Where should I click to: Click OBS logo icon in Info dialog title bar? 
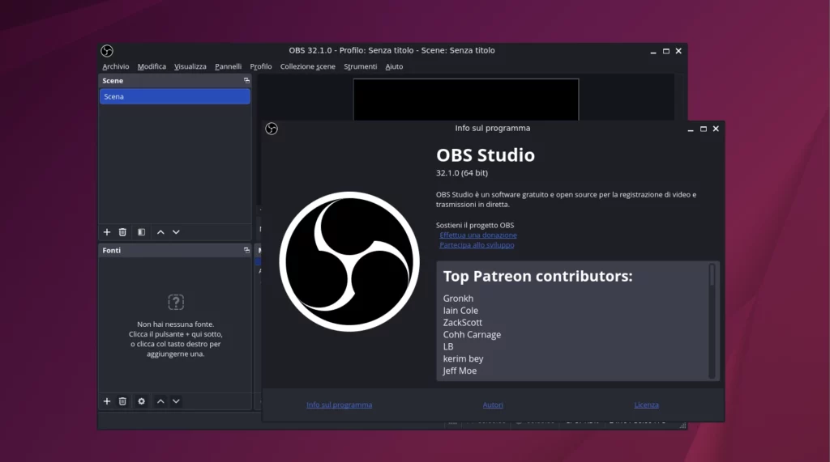click(272, 129)
